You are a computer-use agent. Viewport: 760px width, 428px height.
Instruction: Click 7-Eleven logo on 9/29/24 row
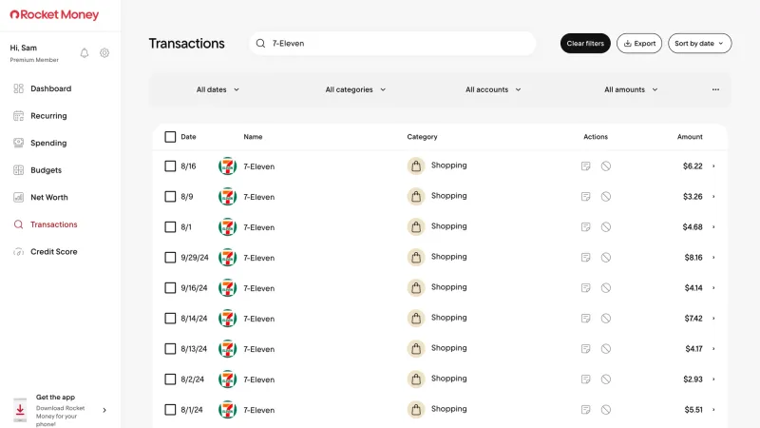[227, 258]
